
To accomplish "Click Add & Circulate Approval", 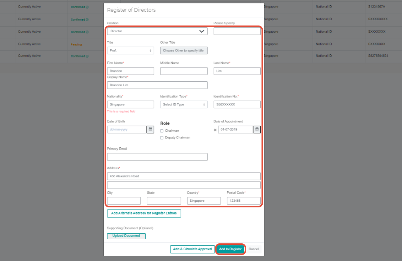I will pyautogui.click(x=192, y=249).
